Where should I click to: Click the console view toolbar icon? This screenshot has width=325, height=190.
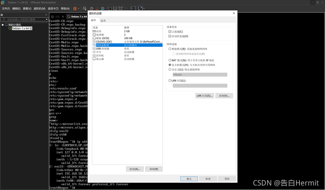click(133, 9)
